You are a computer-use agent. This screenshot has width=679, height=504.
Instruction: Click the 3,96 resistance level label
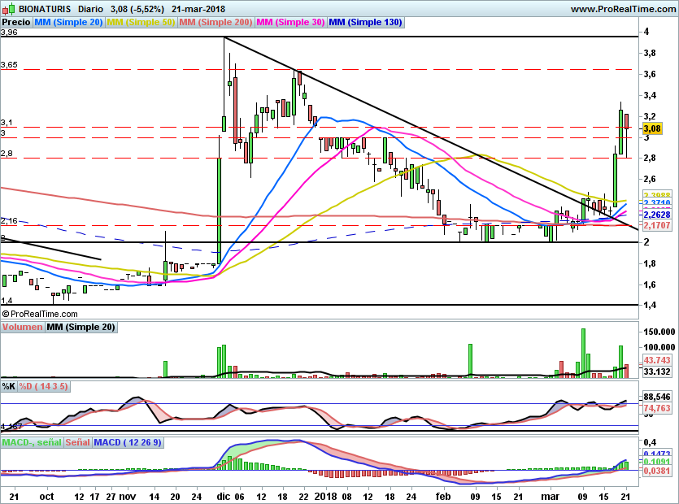click(9, 32)
